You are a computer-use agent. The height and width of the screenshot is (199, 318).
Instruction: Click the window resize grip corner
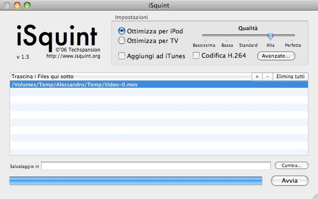pyautogui.click(x=315, y=196)
